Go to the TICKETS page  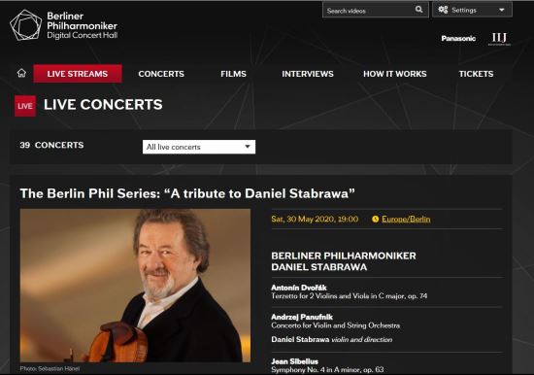click(476, 74)
